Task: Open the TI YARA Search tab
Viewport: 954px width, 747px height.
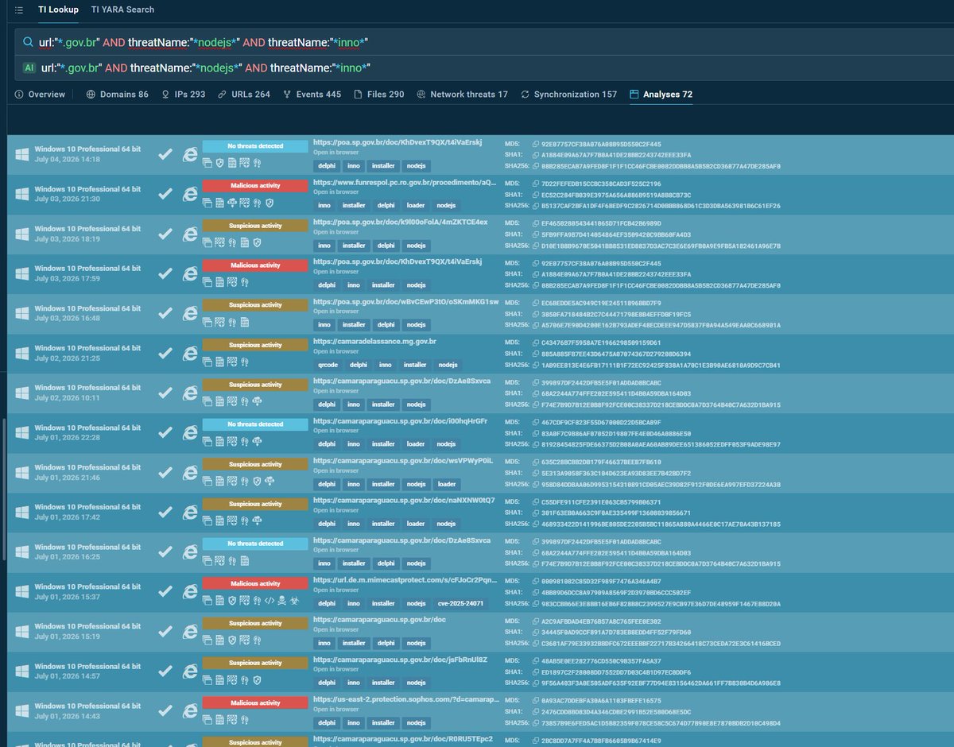Action: pyautogui.click(x=122, y=10)
